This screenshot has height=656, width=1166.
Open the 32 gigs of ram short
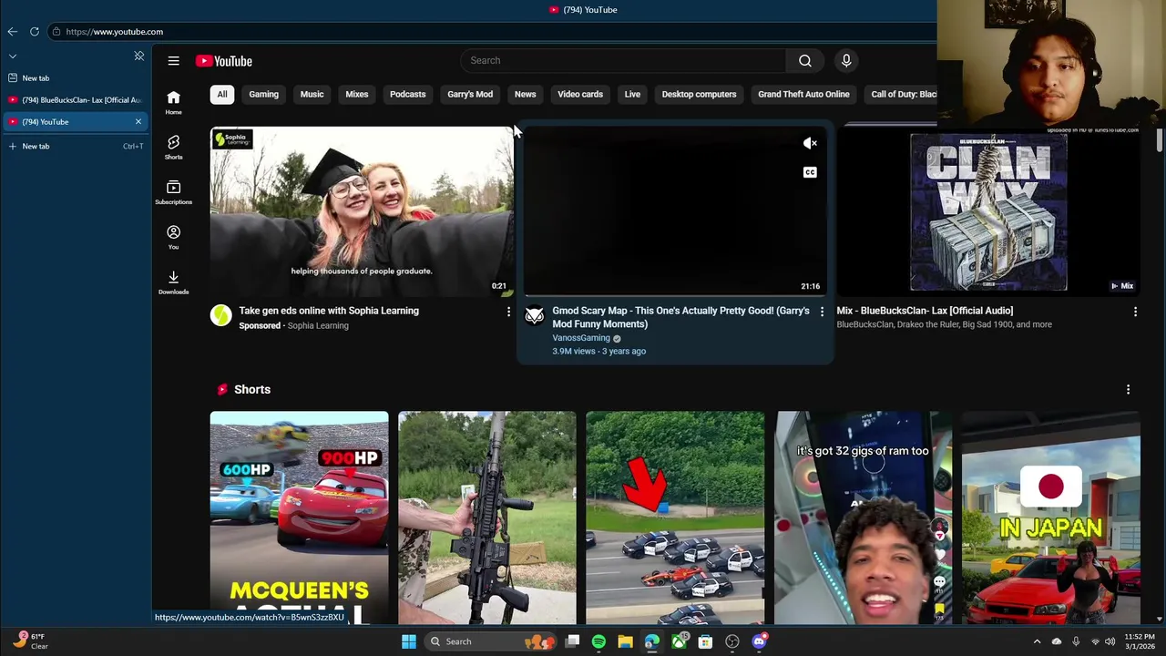863,518
